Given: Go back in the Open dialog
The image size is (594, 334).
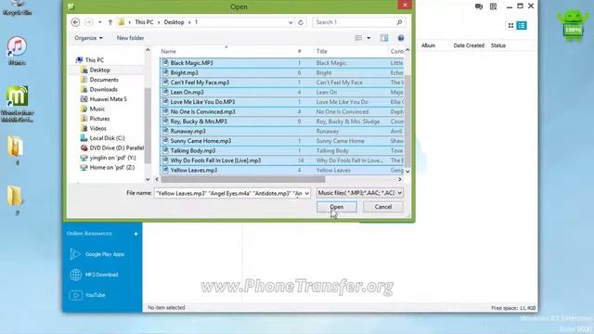Looking at the screenshot, I should pos(75,22).
